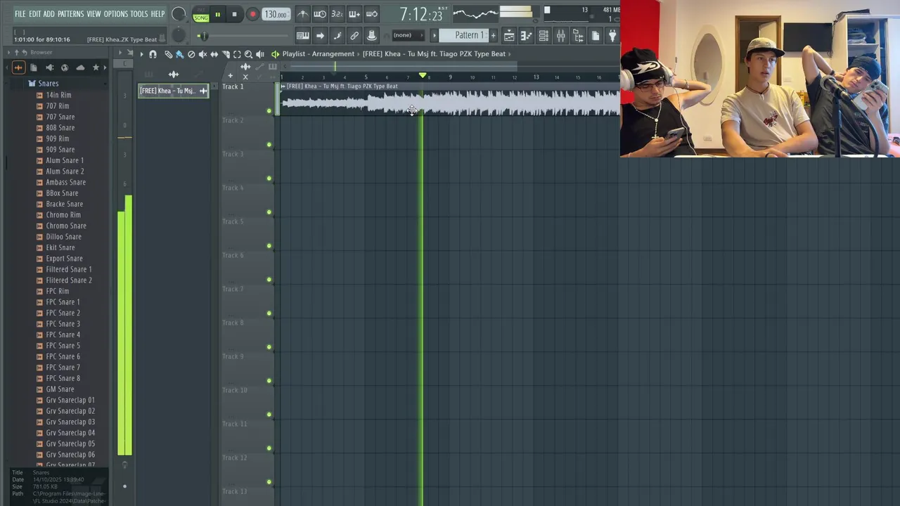The image size is (900, 506).
Task: Open playlist options menu arrow
Action: click(x=141, y=54)
